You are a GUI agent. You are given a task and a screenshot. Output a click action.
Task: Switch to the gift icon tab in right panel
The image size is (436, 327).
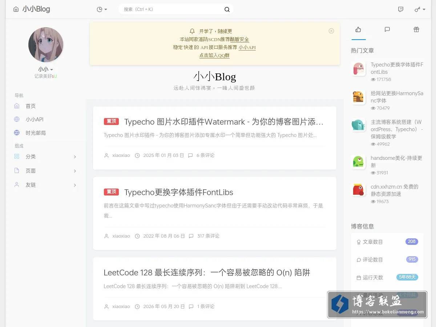416,30
